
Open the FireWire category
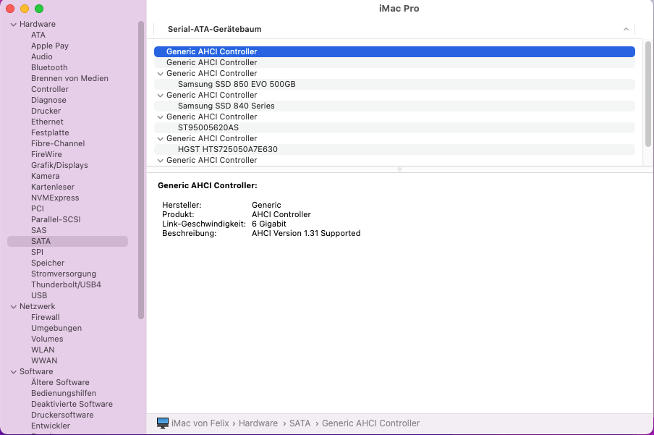coord(46,154)
